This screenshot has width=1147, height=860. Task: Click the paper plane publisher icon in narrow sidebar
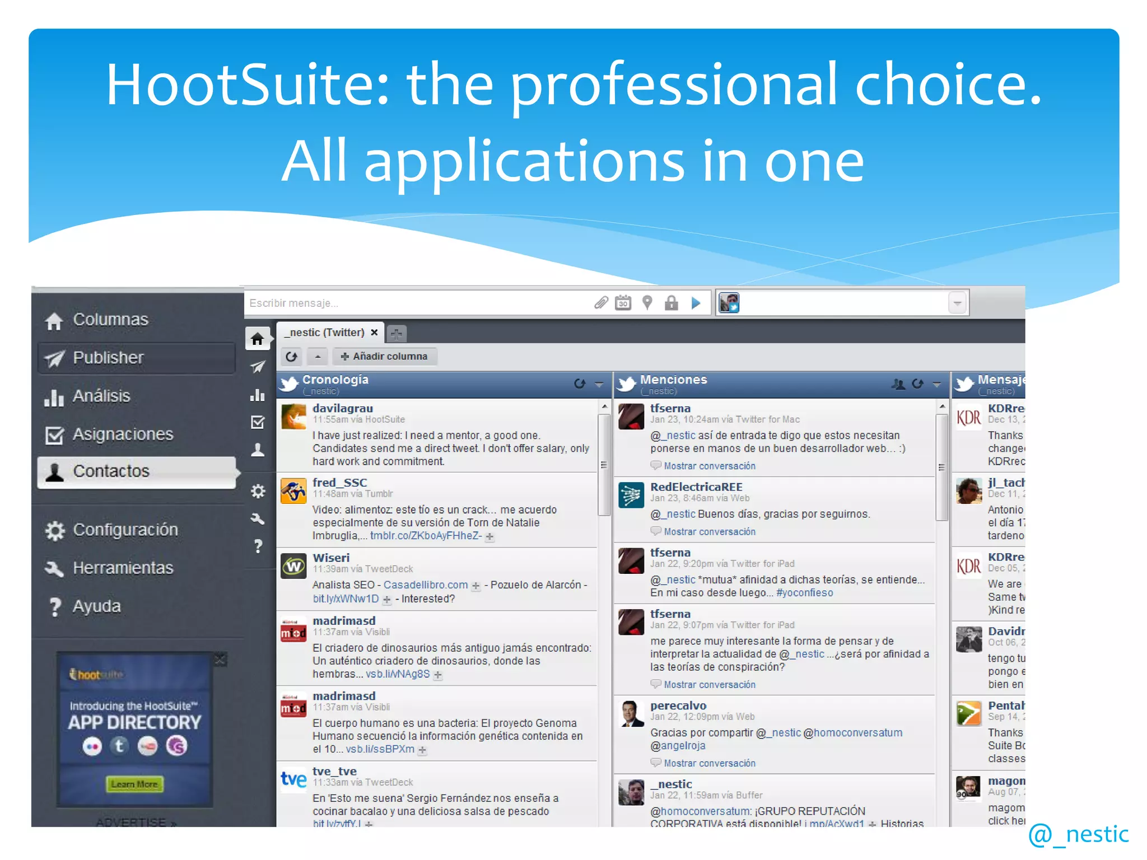[258, 367]
